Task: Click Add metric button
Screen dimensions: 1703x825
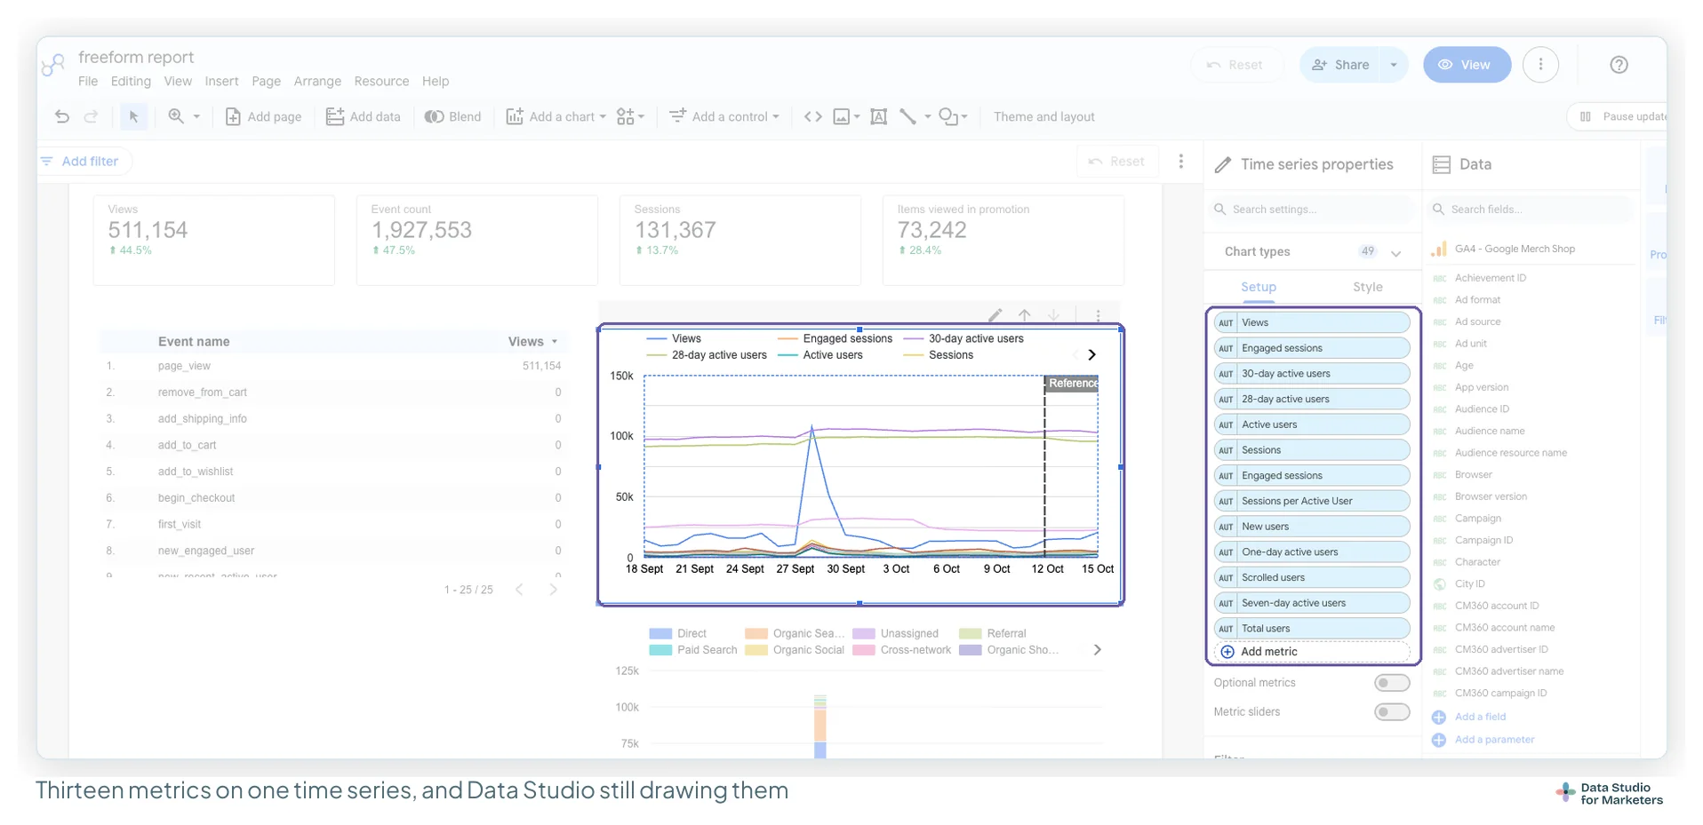Action: pyautogui.click(x=1312, y=652)
